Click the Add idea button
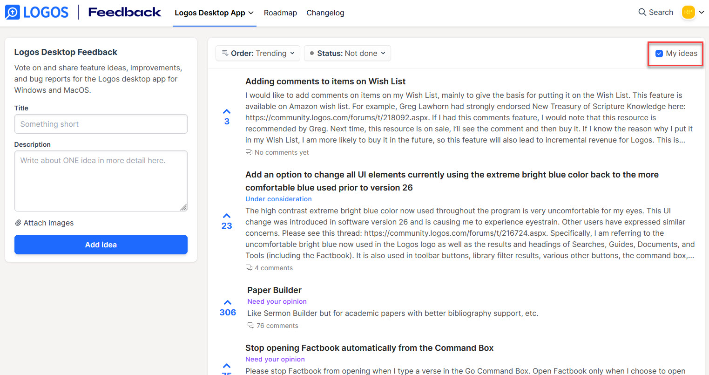This screenshot has width=709, height=375. pyautogui.click(x=101, y=245)
